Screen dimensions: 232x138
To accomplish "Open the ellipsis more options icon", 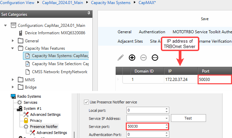I will point(155,57).
